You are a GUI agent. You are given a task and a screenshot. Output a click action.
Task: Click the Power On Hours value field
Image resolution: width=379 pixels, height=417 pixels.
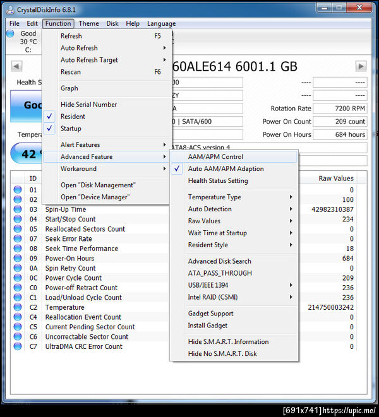pos(340,134)
